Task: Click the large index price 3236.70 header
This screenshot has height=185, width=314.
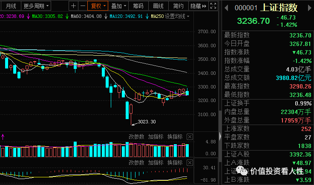Action: (x=254, y=21)
